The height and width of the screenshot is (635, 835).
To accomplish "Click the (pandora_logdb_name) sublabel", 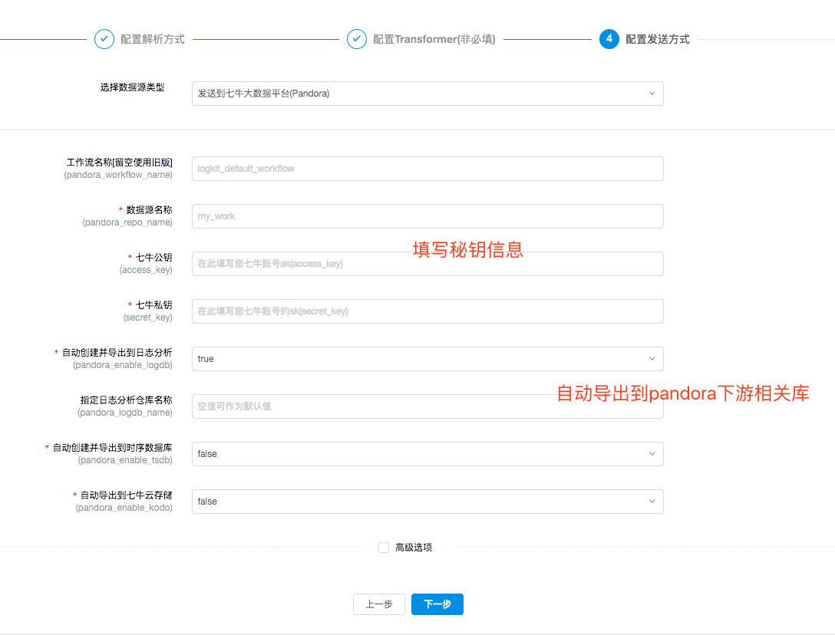I will click(x=125, y=413).
